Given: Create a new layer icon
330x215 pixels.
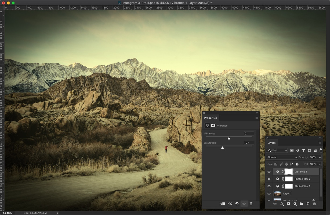Looking at the screenshot, I should tap(308, 204).
